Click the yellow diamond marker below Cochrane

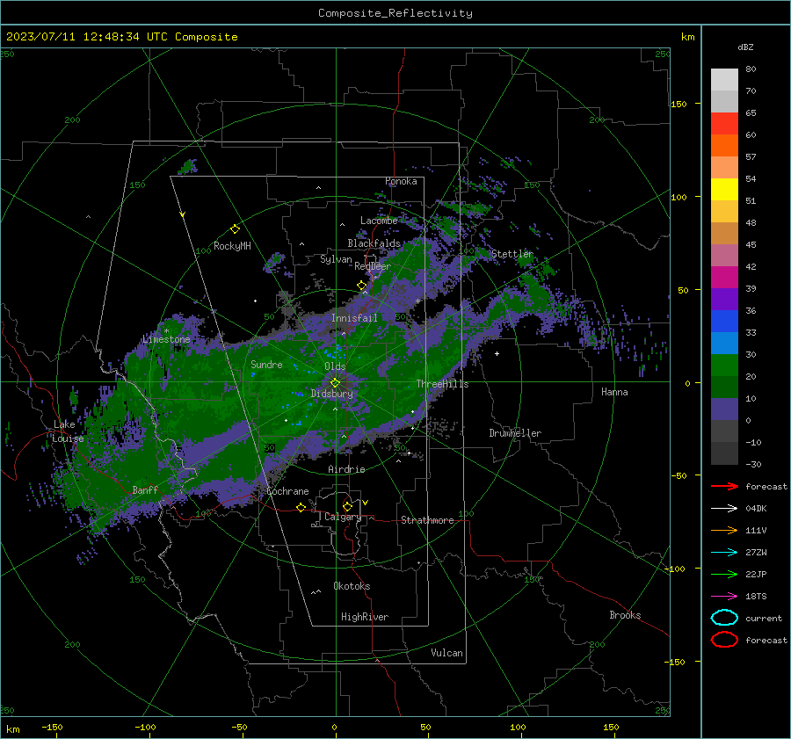pos(301,507)
